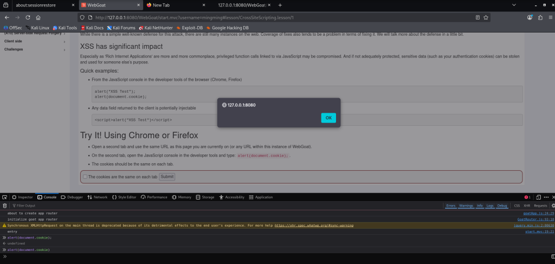This screenshot has width=555, height=264.
Task: Open the Firefox account icon
Action: click(530, 17)
